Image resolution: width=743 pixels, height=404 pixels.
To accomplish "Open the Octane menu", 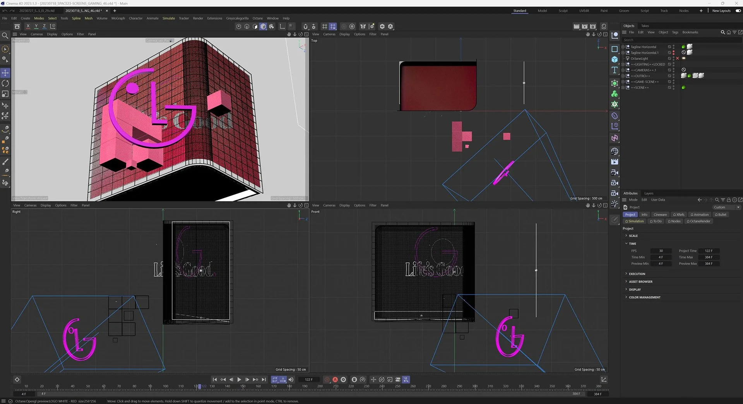I will 257,18.
